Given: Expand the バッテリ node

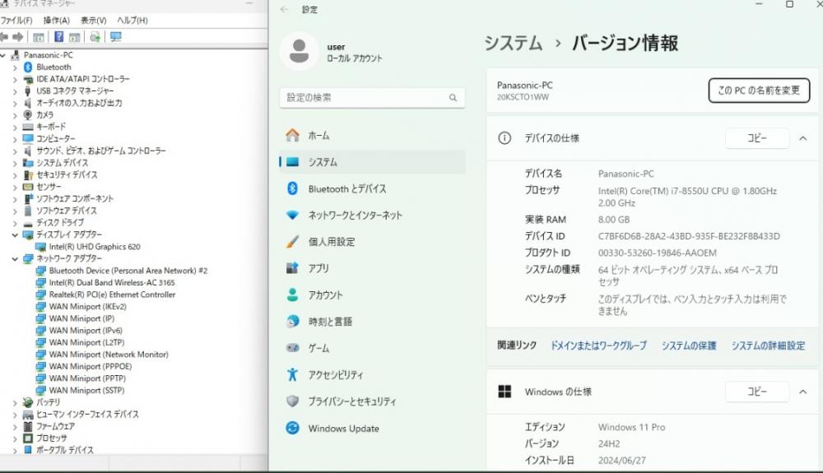Looking at the screenshot, I should pyautogui.click(x=15, y=403).
